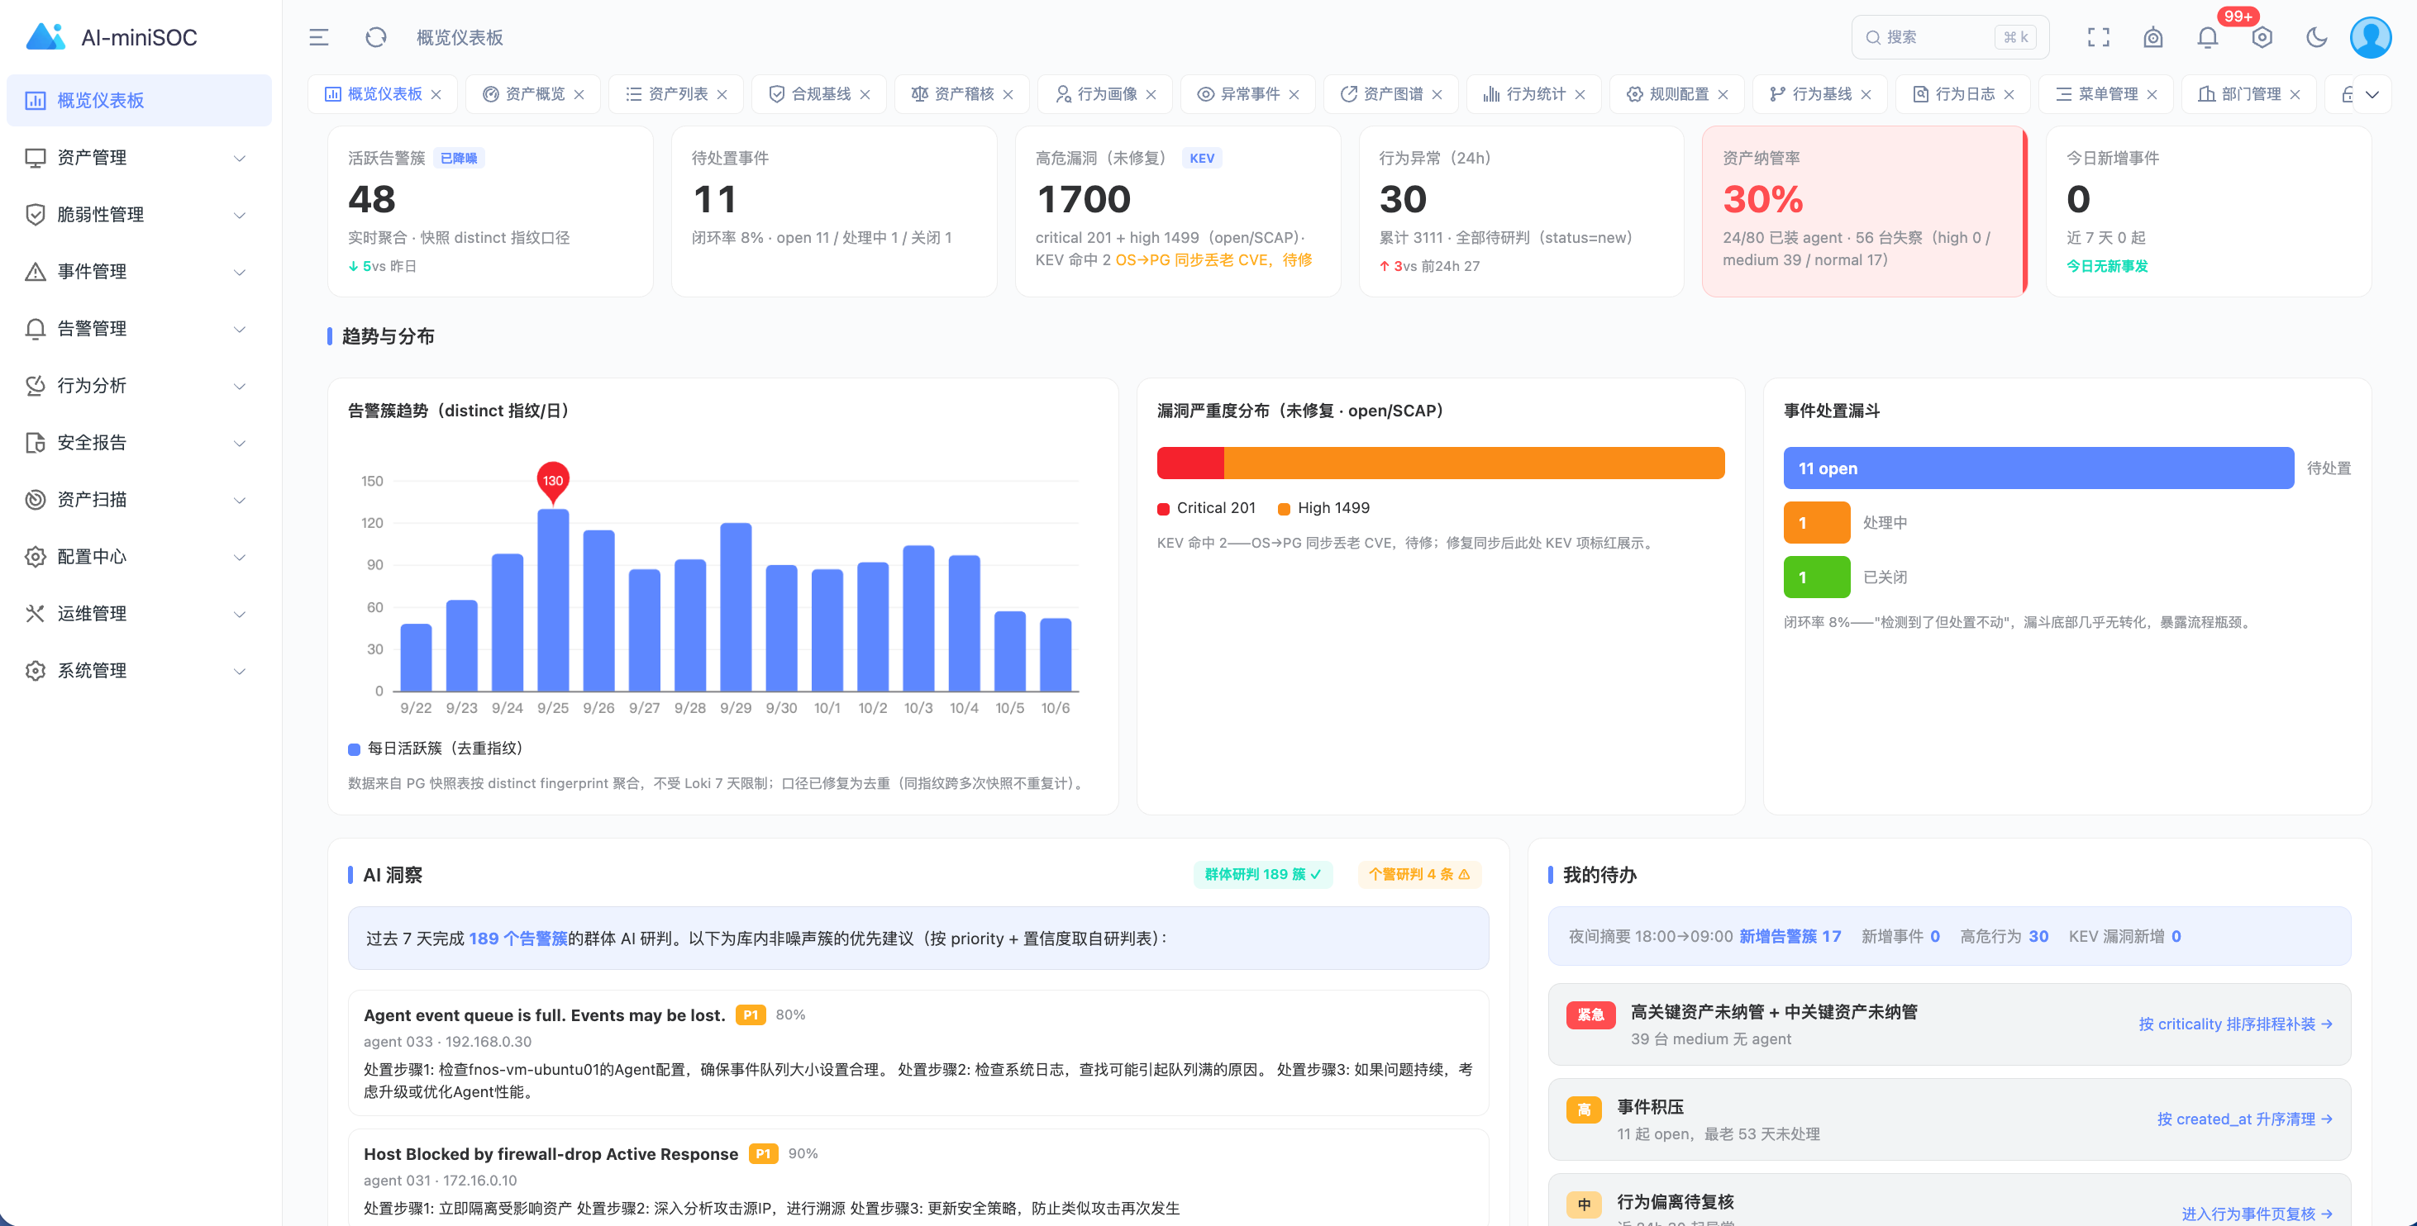Click the 个警研判 4 条 badge
This screenshot has height=1226, width=2417.
1418,874
